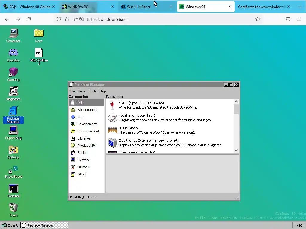Image resolution: width=306 pixels, height=229 pixels.
Task: Click the CodeMirror (codemirror) package title
Action: click(137, 115)
